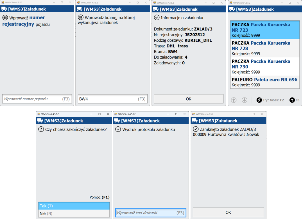Image resolution: width=303 pixels, height=220 pixels.
Task: Click delivery type KURIER_DHL
Action: 198,40
